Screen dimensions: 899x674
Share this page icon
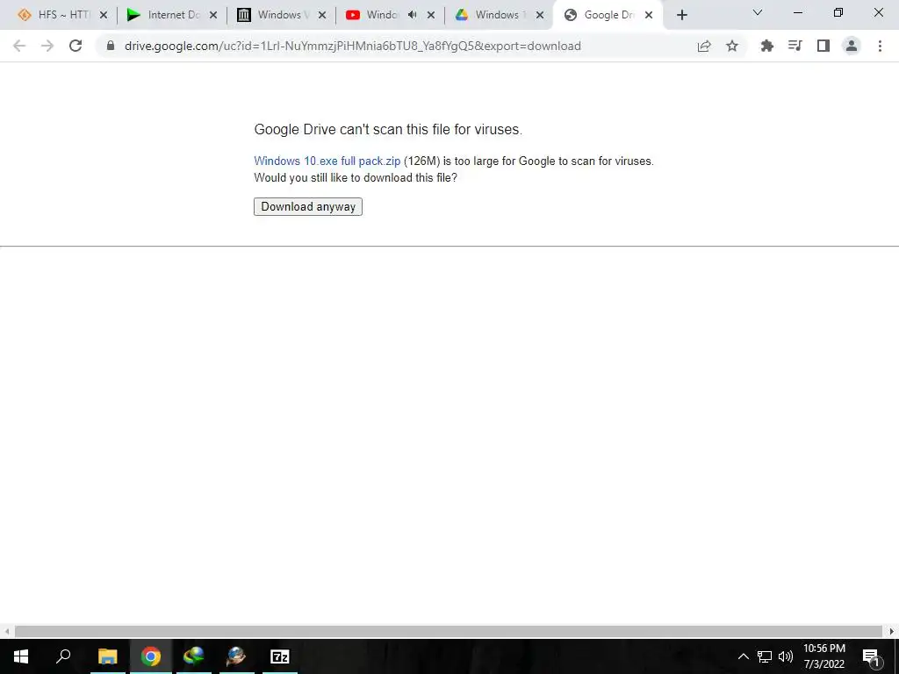(x=704, y=46)
